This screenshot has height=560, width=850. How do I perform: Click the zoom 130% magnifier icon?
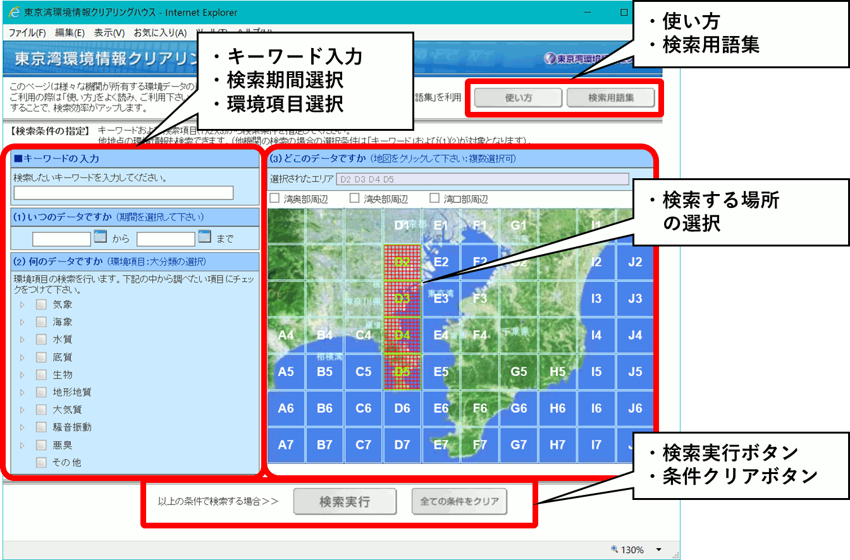pos(615,550)
